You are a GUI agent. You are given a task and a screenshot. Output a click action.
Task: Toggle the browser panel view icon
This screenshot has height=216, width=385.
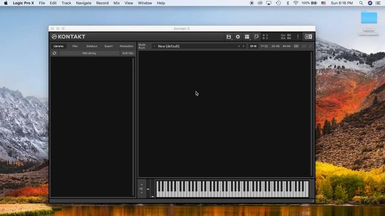point(309,37)
